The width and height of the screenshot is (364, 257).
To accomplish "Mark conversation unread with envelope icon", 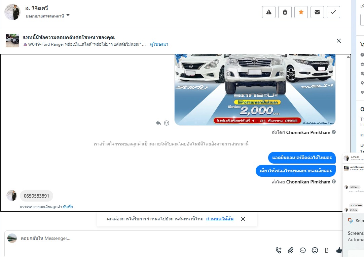I will point(317,12).
